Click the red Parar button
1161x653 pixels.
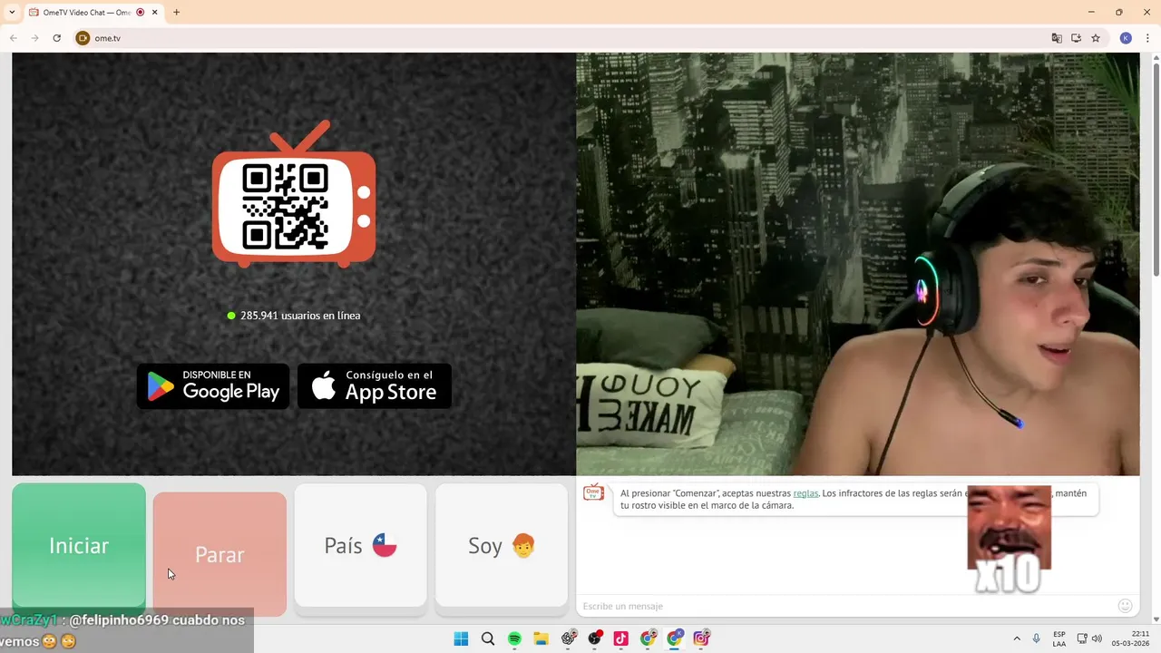(220, 554)
